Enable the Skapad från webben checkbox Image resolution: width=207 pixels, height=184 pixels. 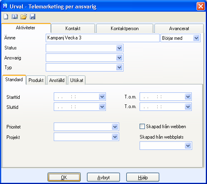point(142,126)
